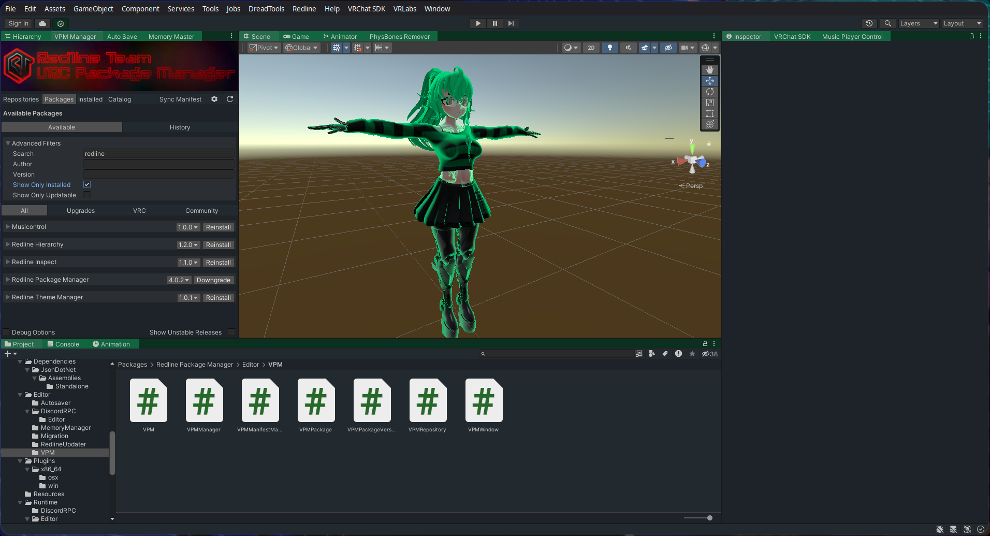
Task: Click Reinstall for Redline Hierarchy
Action: [x=218, y=245]
